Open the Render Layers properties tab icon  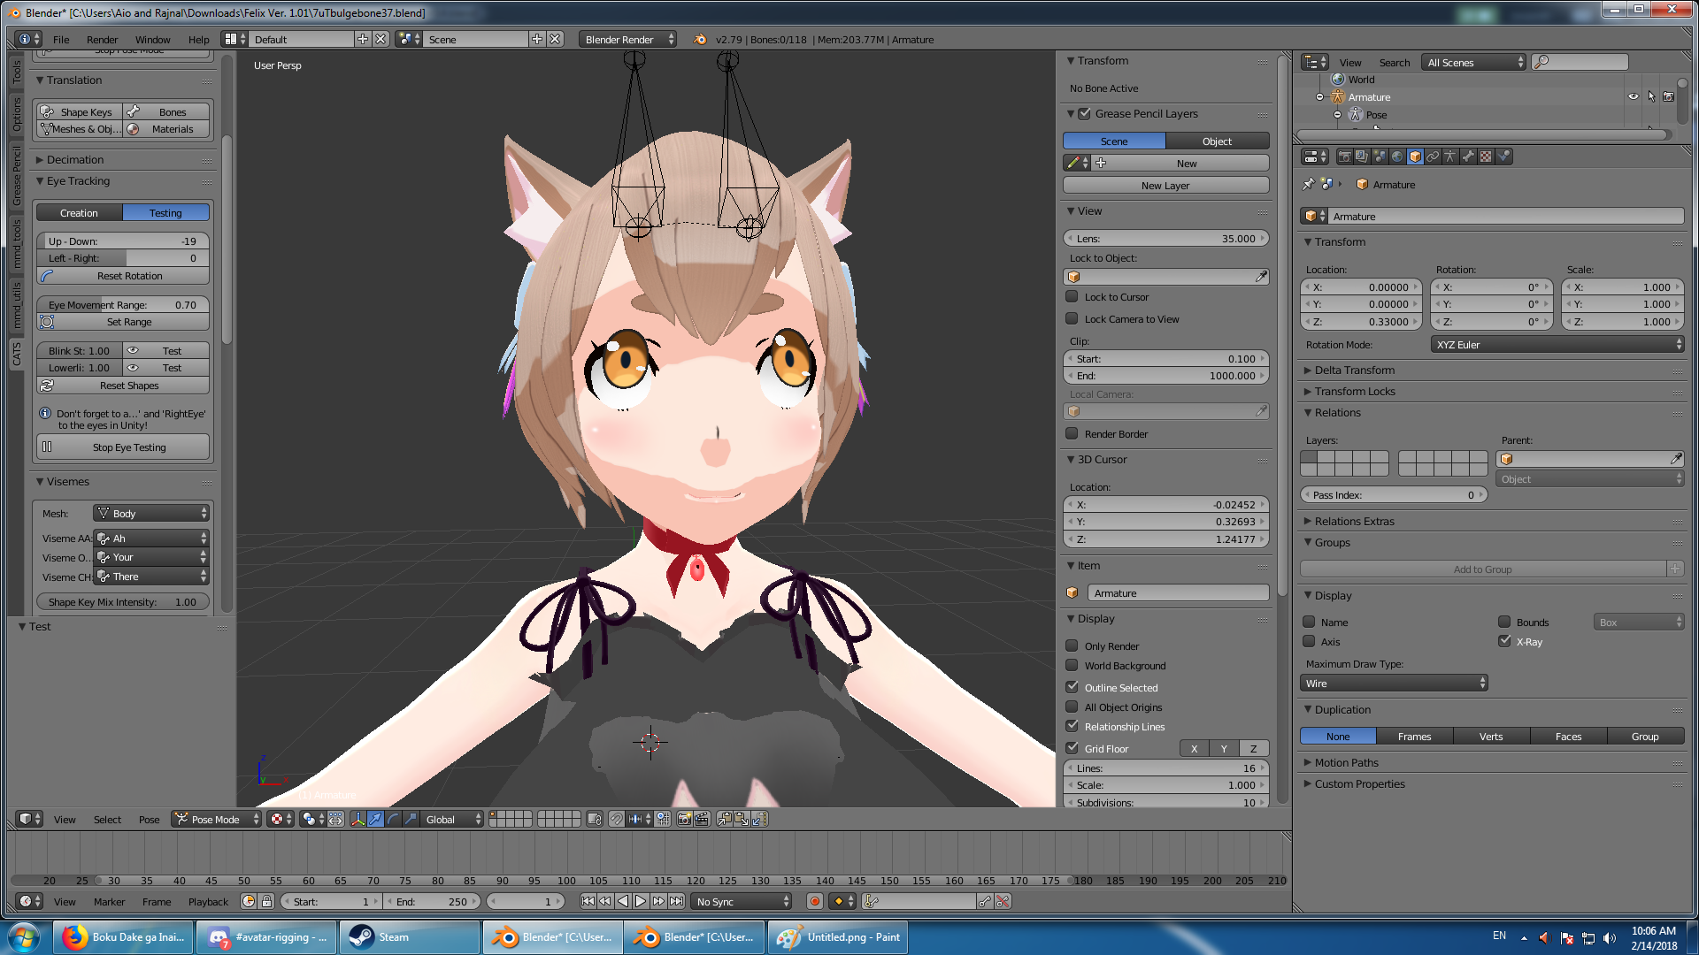[x=1362, y=157]
